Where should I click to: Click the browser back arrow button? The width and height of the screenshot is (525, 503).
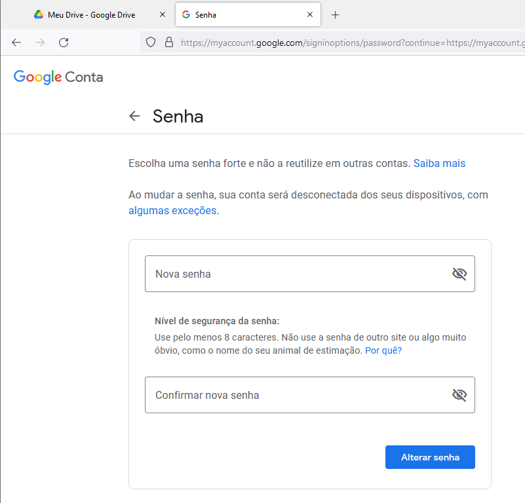coord(16,43)
